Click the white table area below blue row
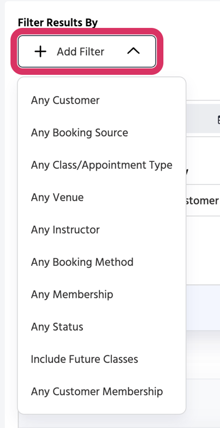This screenshot has height=428, width=220. pos(203,355)
